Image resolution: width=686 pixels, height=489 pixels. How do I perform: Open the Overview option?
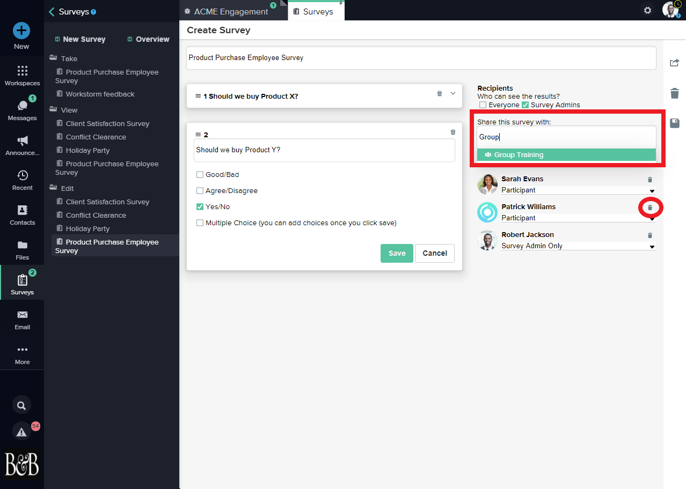point(149,39)
